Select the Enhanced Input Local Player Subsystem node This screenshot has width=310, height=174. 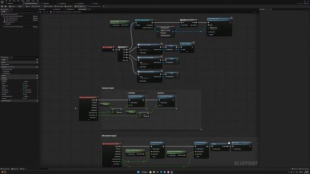click(166, 31)
